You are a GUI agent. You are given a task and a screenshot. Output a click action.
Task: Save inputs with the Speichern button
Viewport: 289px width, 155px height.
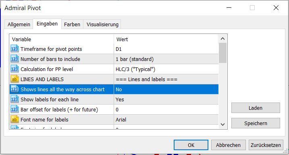(256, 123)
